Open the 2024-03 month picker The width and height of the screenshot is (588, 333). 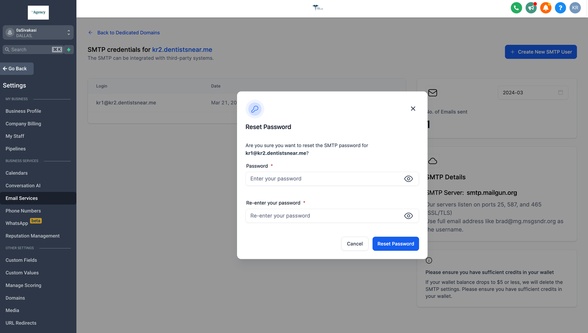click(x=528, y=93)
